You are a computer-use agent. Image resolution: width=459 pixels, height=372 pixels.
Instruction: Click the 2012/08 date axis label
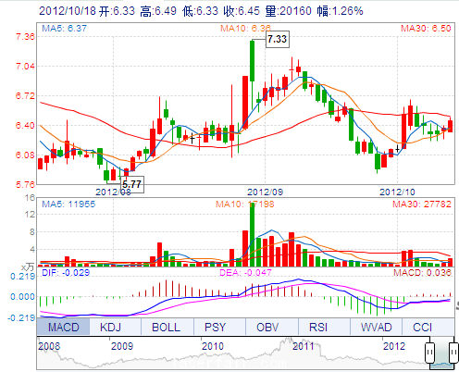[113, 192]
